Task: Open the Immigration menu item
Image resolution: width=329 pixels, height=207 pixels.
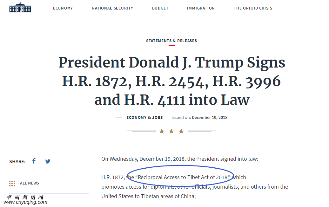Action: [201, 8]
